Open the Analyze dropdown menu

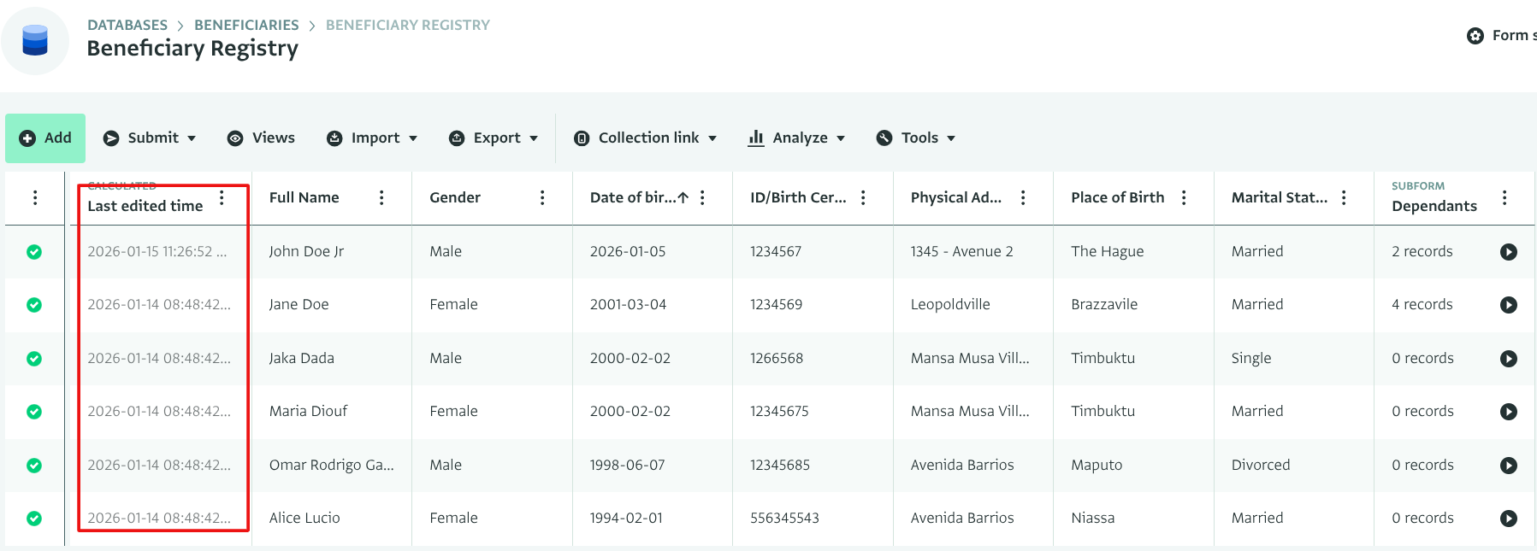coord(796,138)
